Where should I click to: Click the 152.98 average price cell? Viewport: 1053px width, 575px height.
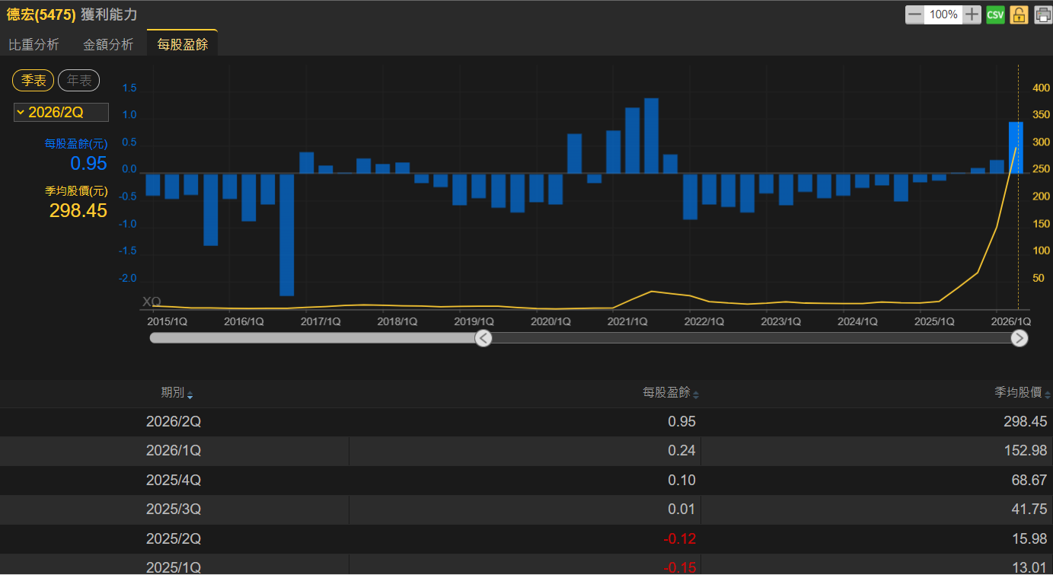point(1026,451)
